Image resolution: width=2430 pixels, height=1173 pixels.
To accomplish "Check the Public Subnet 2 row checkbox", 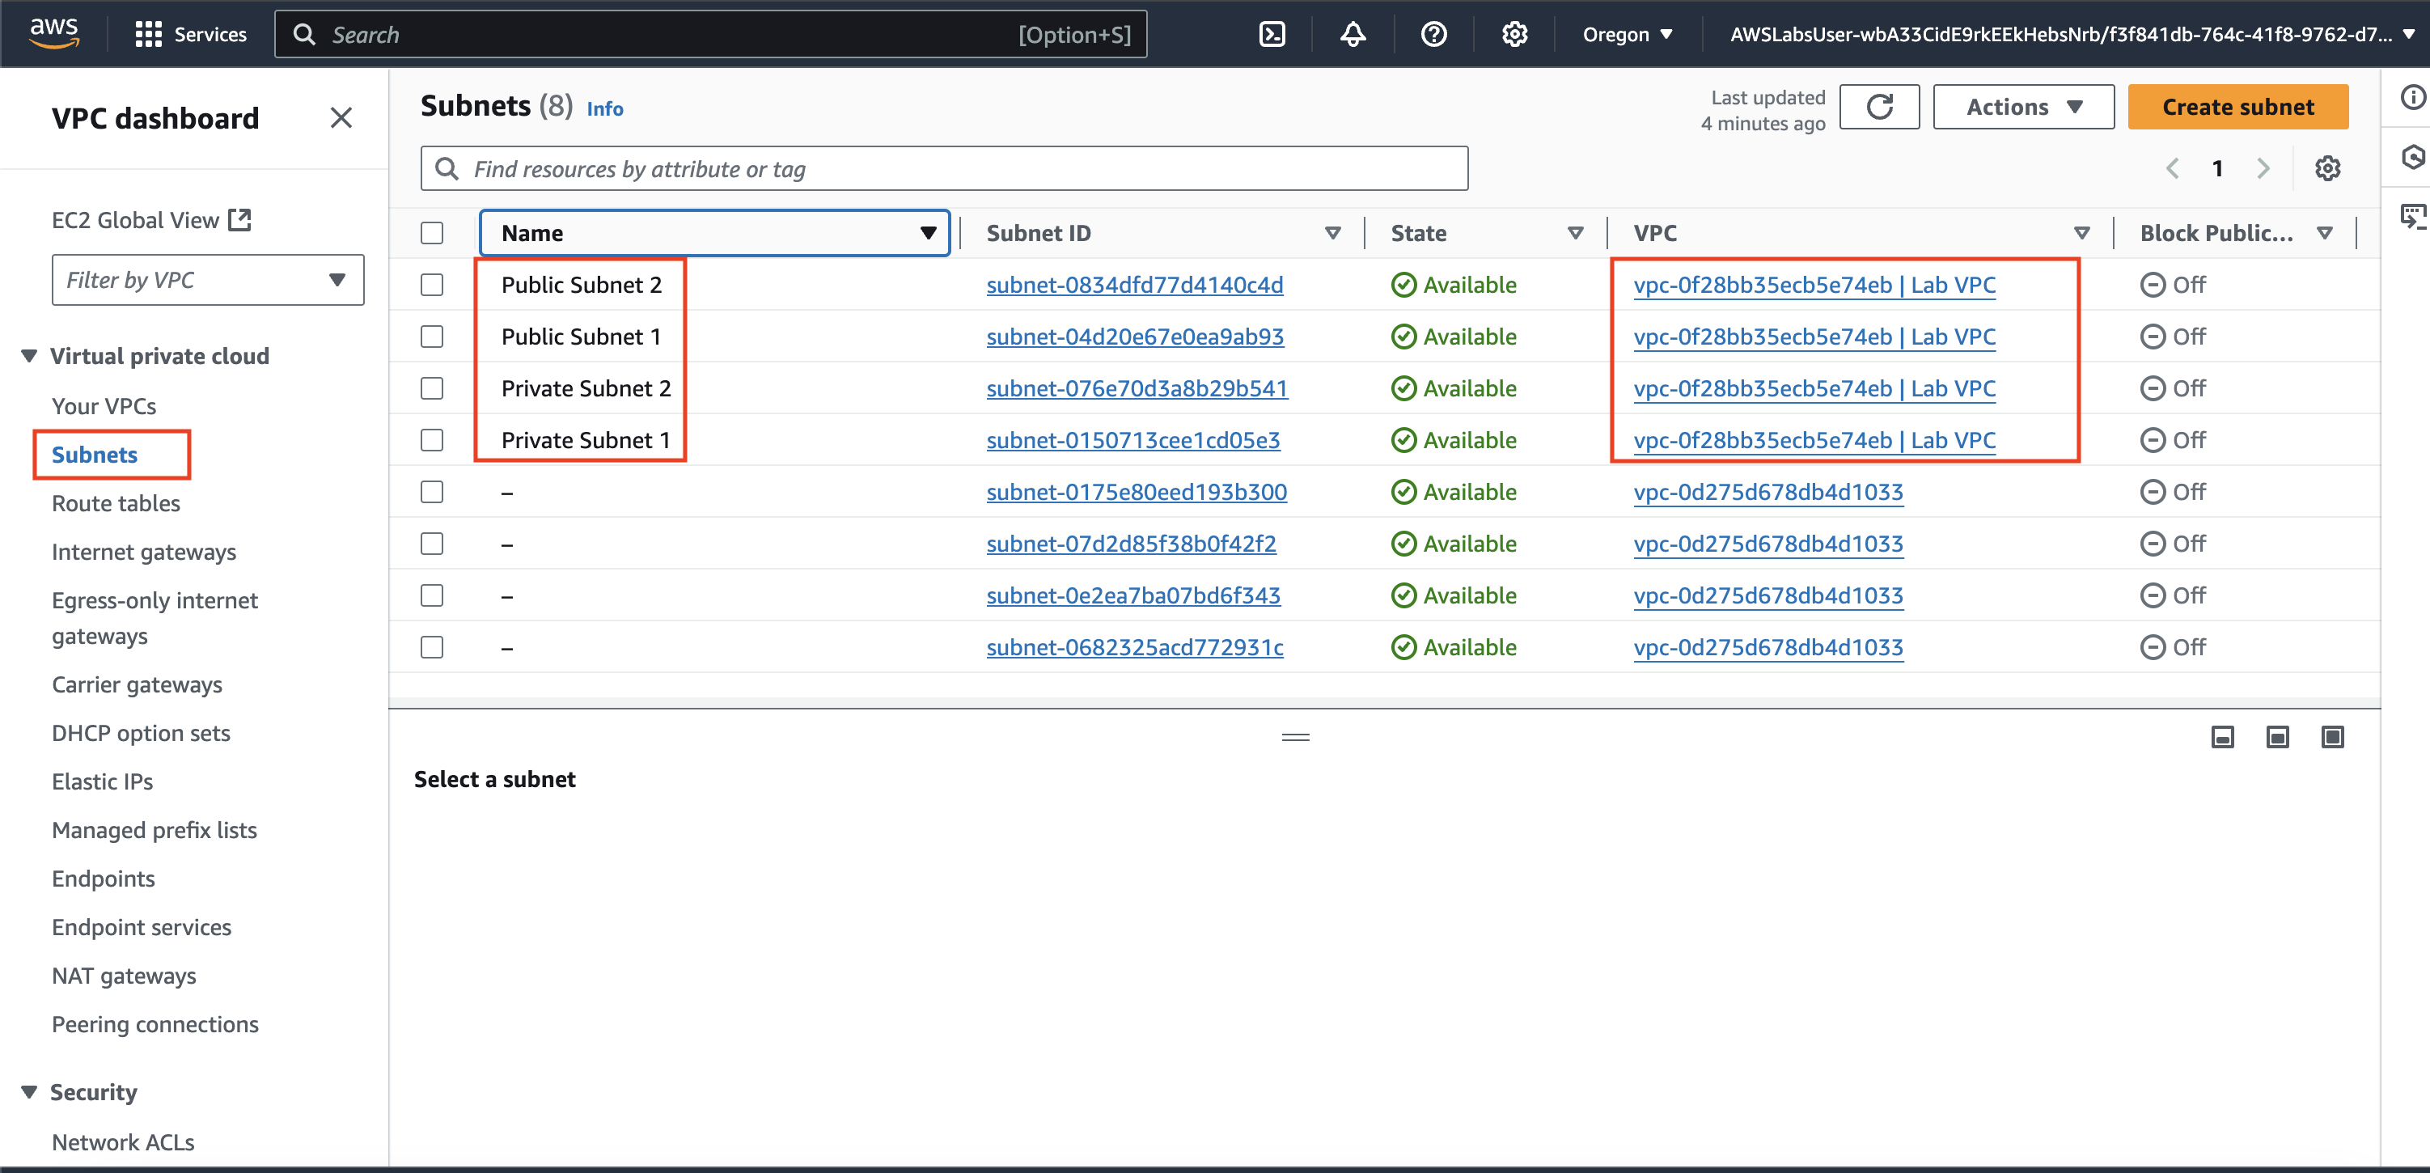I will coord(432,285).
